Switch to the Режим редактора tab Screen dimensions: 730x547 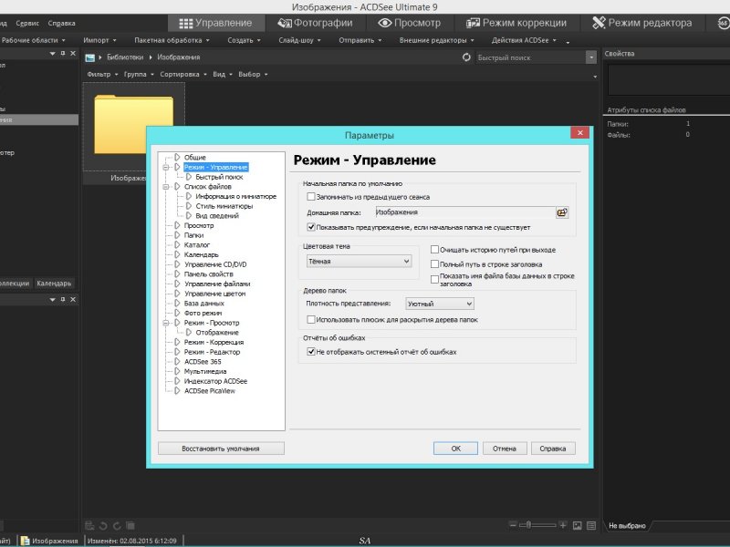[x=642, y=23]
